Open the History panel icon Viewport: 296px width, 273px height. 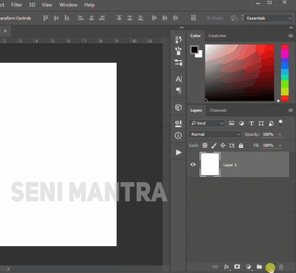pos(178,40)
